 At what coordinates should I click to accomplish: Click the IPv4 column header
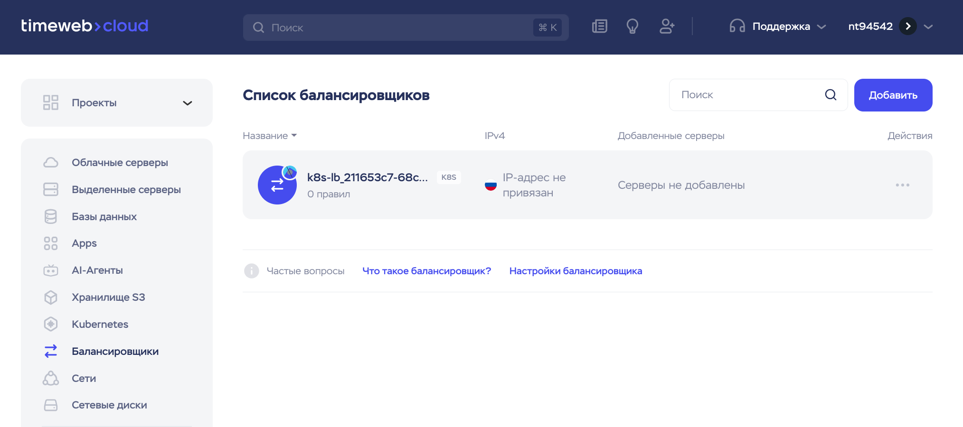[x=494, y=136]
